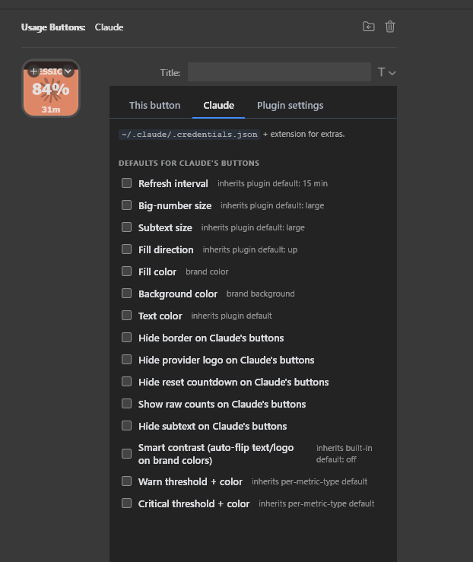Check Hide border on Claude's buttons
Image resolution: width=473 pixels, height=562 pixels.
tap(126, 337)
